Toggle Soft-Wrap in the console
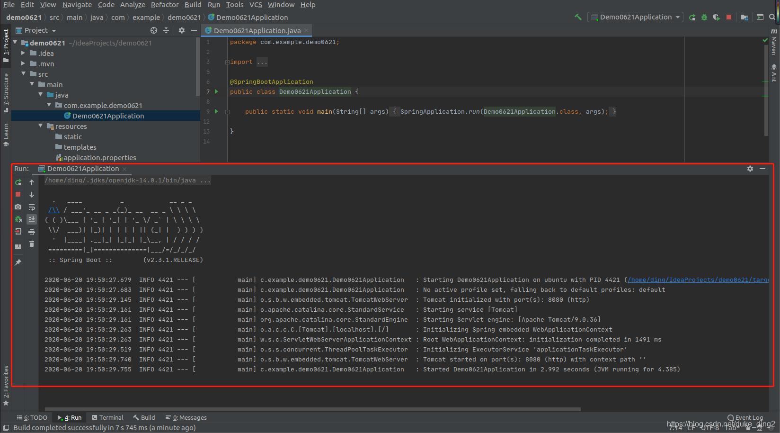The height and width of the screenshot is (433, 780). (32, 207)
